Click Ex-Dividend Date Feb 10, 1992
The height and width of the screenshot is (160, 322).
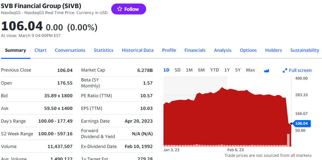(139, 147)
